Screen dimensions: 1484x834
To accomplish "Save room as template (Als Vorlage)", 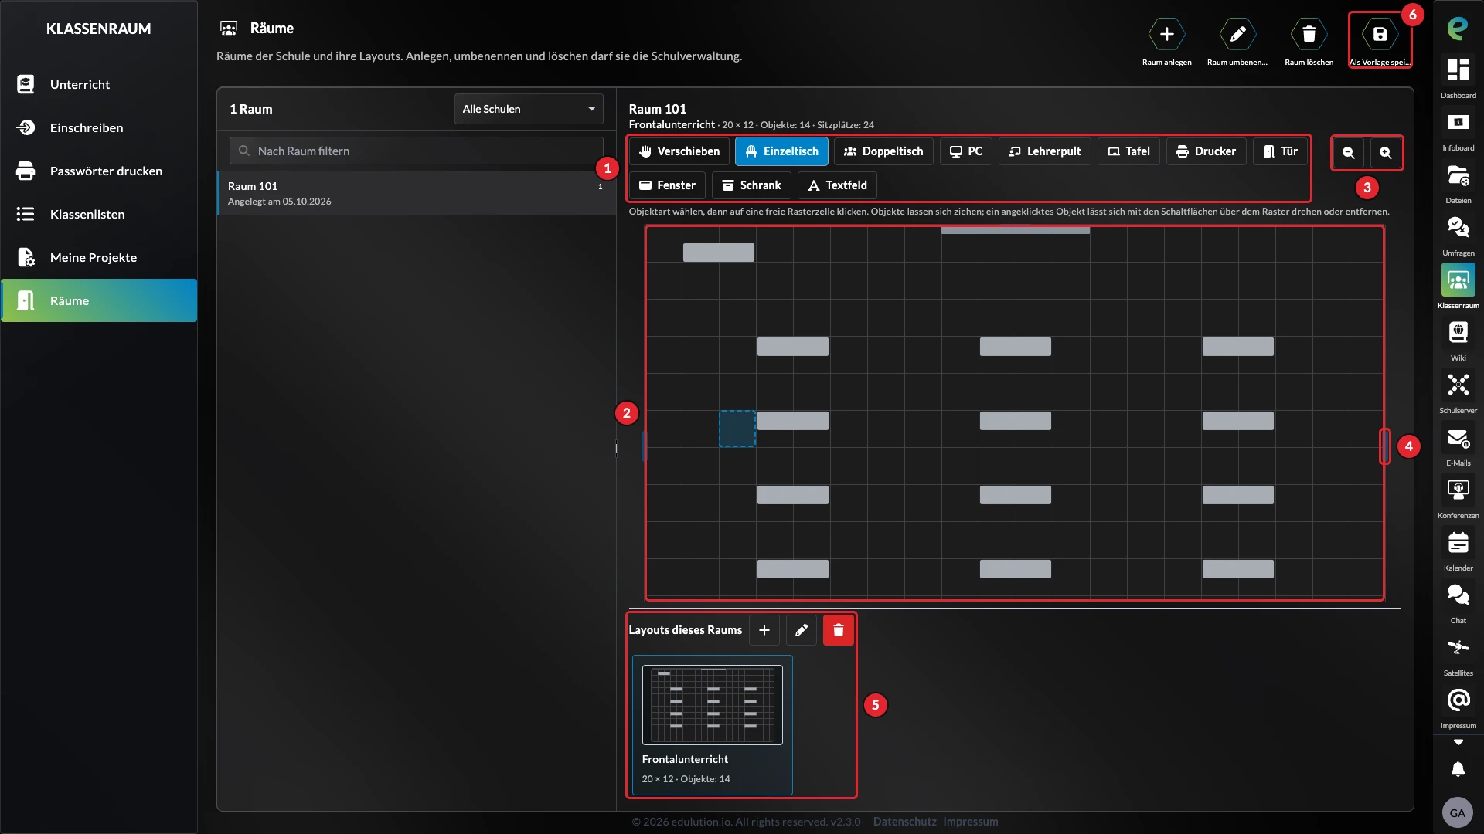I will tap(1380, 34).
